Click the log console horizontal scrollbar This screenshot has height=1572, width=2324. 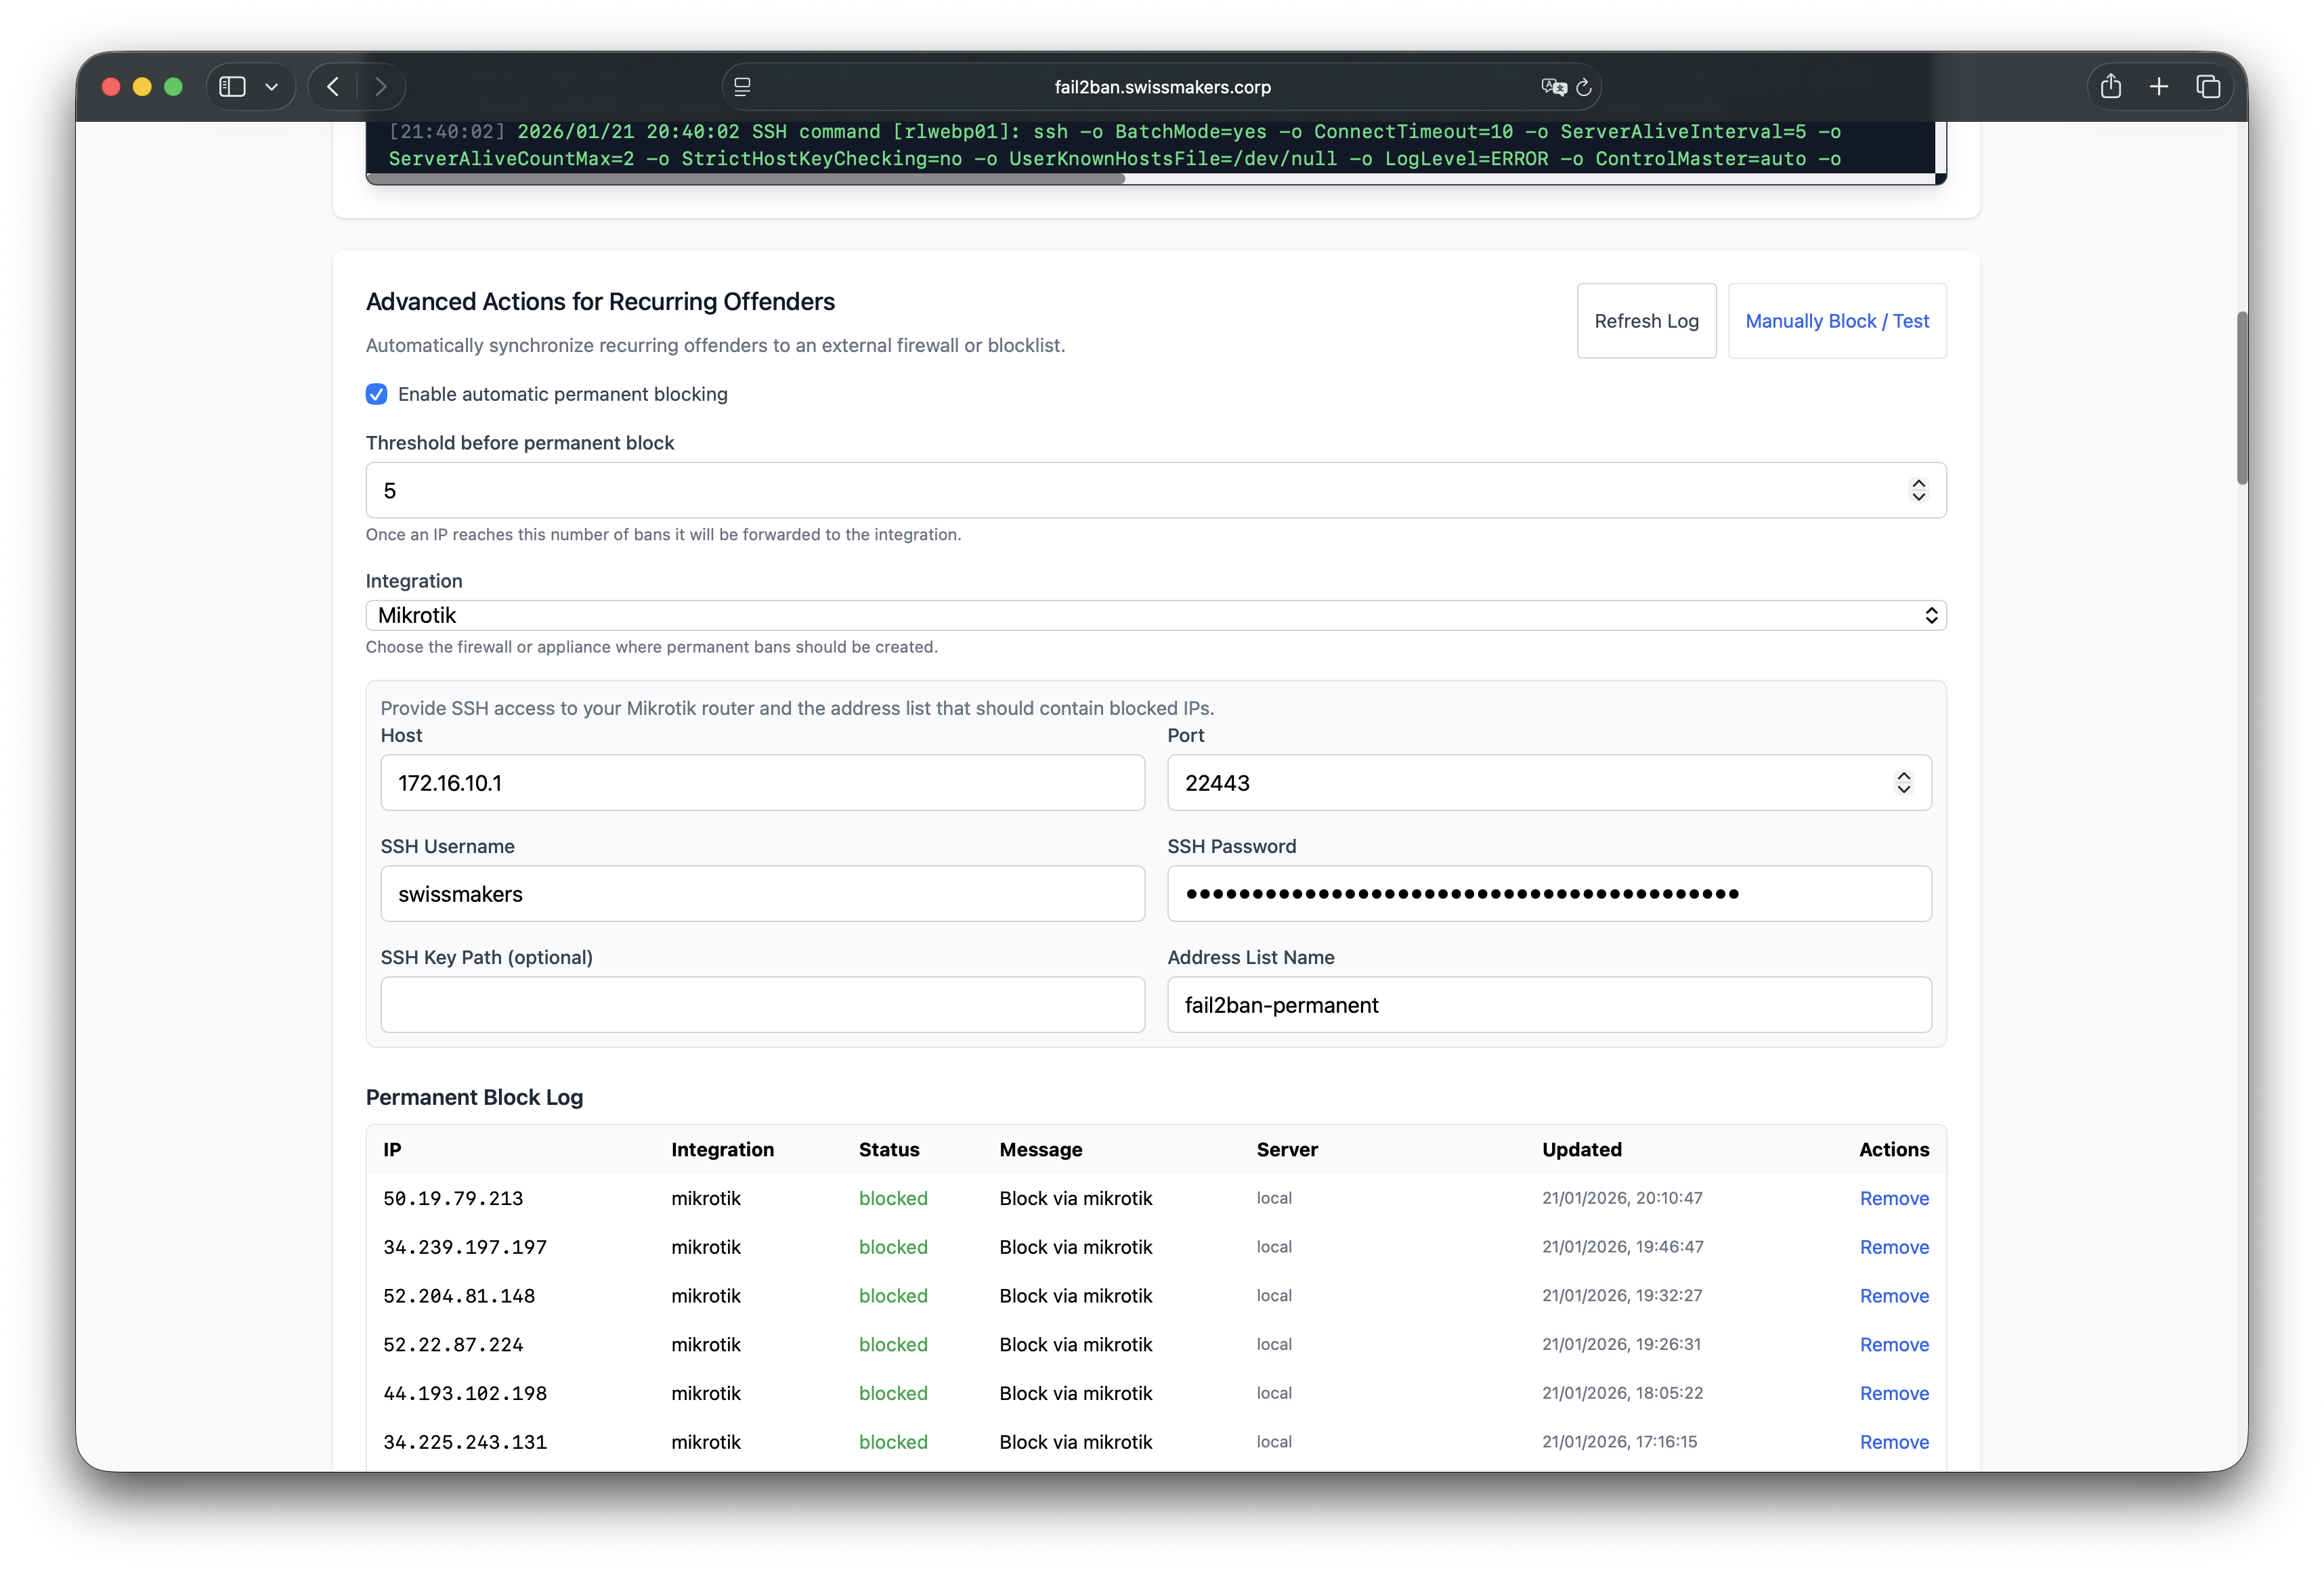point(746,179)
